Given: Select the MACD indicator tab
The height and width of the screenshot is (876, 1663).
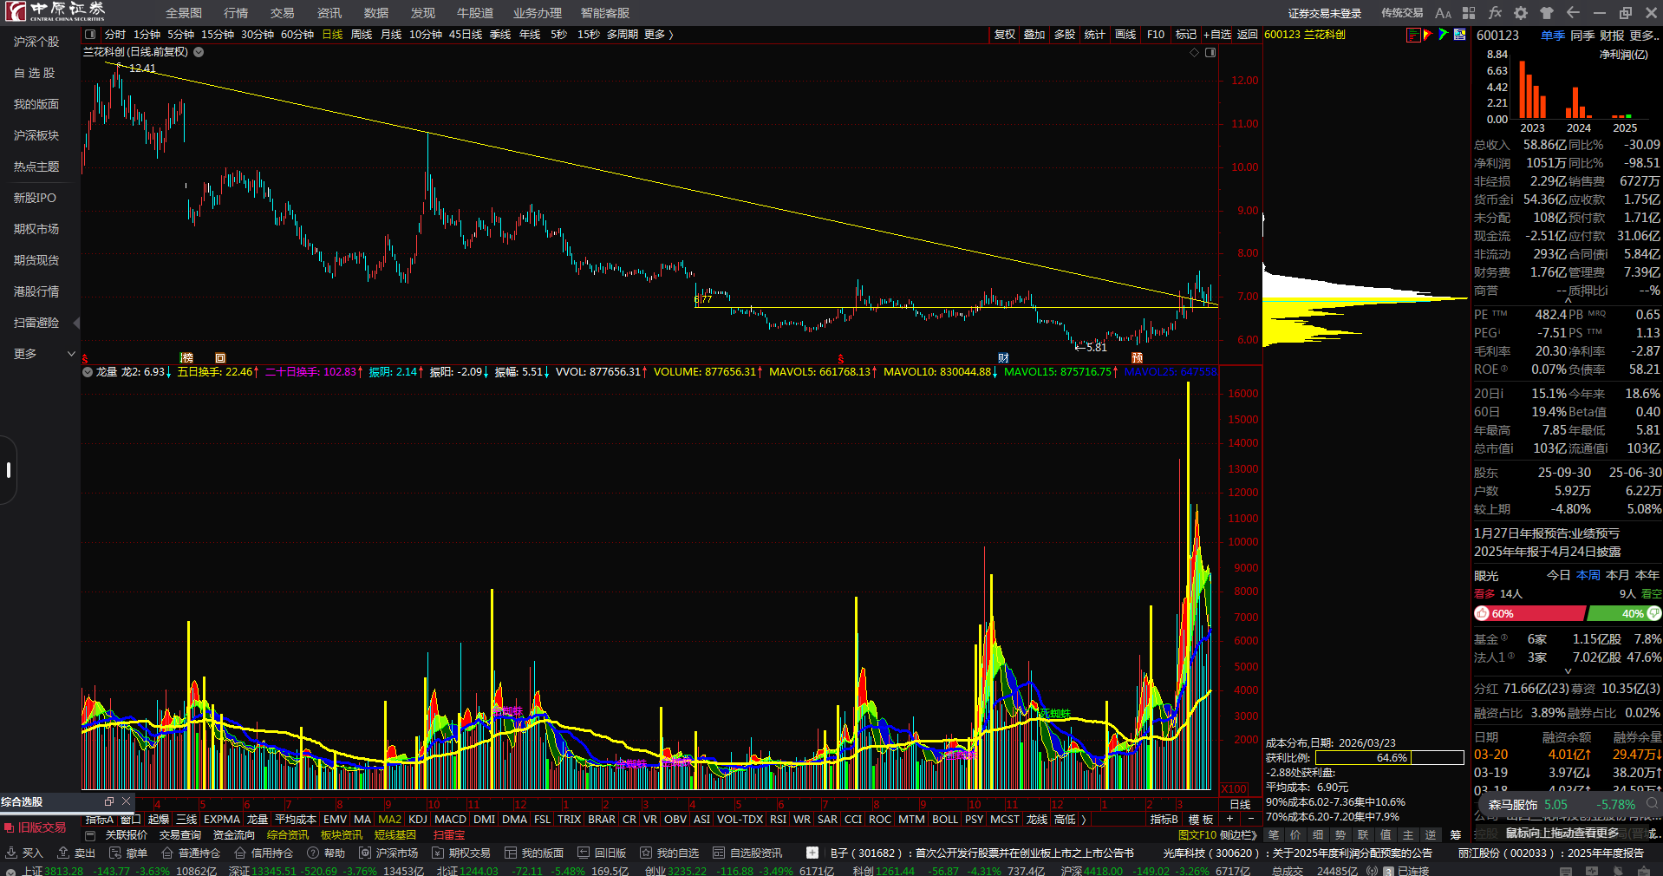Looking at the screenshot, I should pyautogui.click(x=450, y=820).
